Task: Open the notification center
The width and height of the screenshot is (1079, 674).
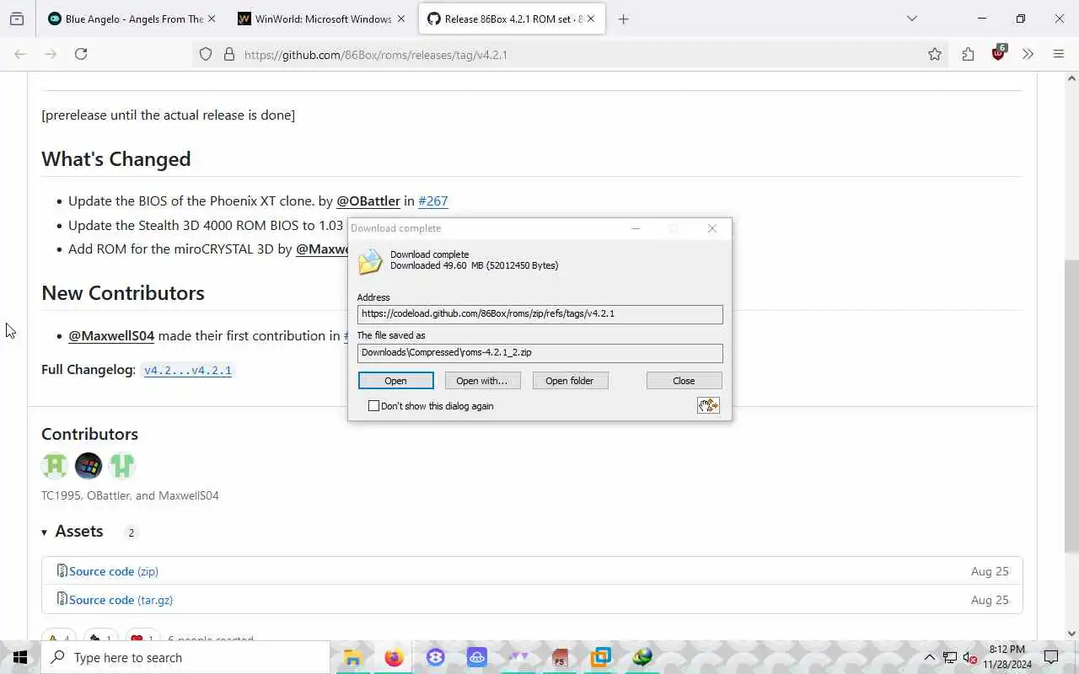Action: (x=1051, y=657)
